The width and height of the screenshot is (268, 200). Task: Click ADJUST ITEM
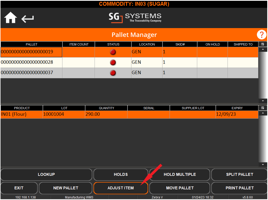click(120, 188)
